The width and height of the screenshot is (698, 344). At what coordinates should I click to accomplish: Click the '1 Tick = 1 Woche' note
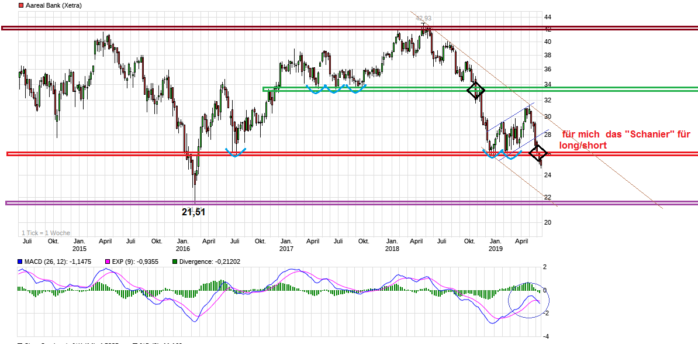46,233
